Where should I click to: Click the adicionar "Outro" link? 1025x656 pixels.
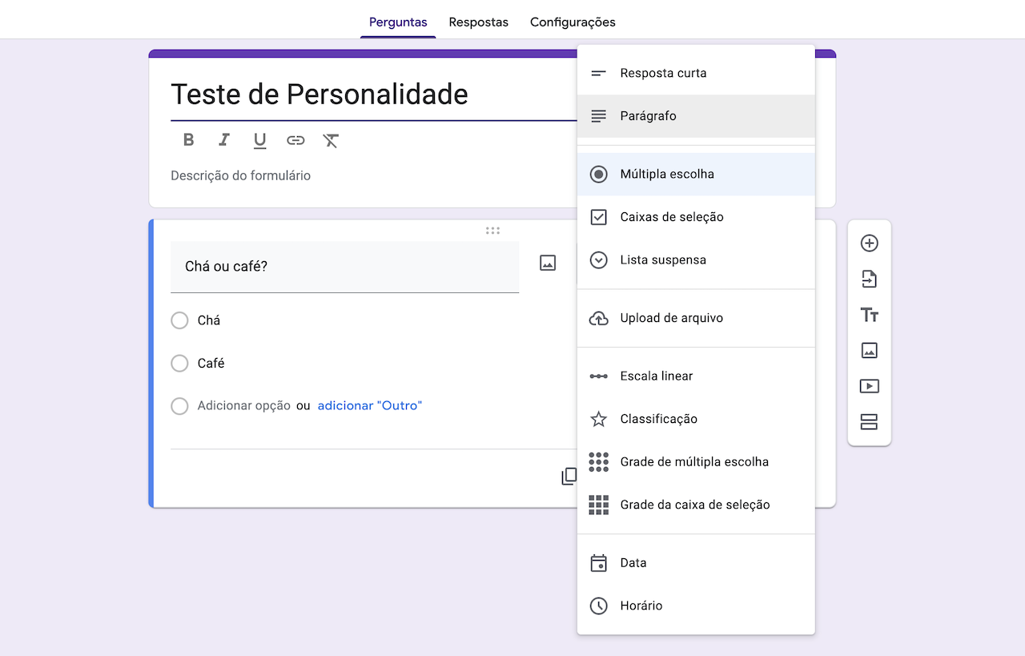pyautogui.click(x=369, y=405)
